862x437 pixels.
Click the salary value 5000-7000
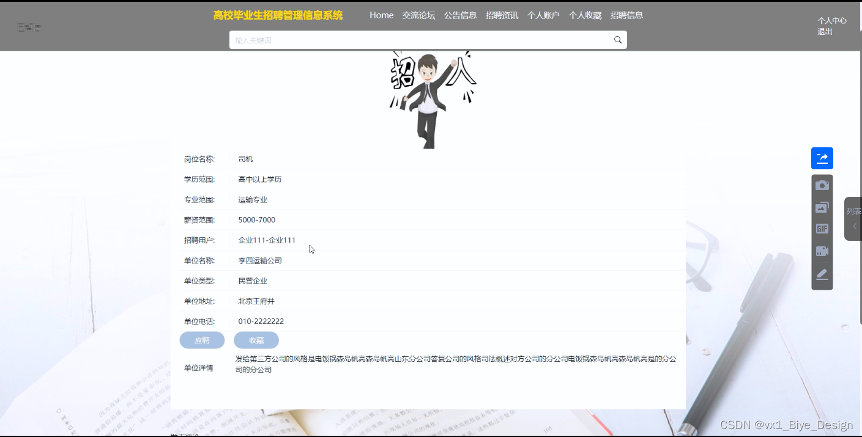(x=257, y=220)
